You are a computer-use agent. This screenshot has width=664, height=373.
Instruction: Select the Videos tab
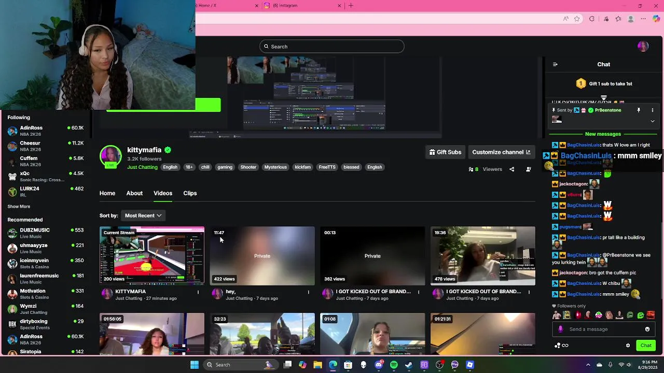tap(163, 193)
